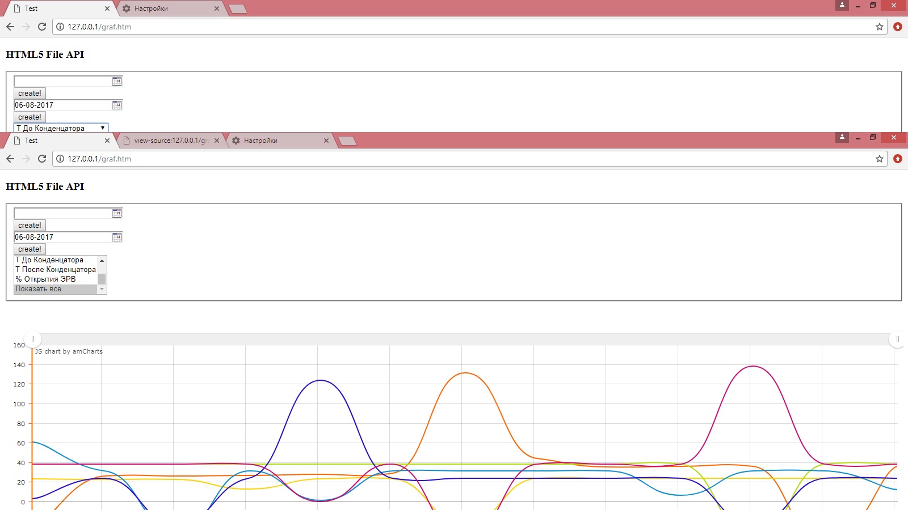The image size is (908, 510).
Task: Choose the Показать все option
Action: [56, 289]
